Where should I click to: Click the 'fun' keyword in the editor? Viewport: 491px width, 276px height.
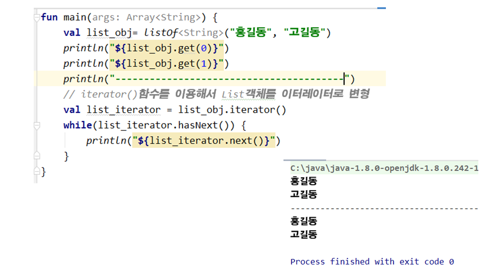pyautogui.click(x=49, y=18)
